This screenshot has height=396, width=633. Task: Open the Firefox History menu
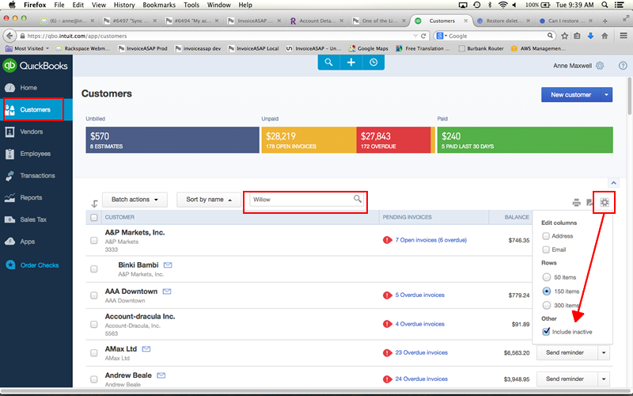[124, 5]
